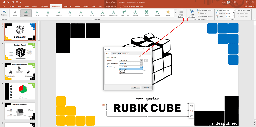Viewport: 256px width, 127px height.
Task: Click the sound volume speaker button in dialog
Action: (146, 60)
